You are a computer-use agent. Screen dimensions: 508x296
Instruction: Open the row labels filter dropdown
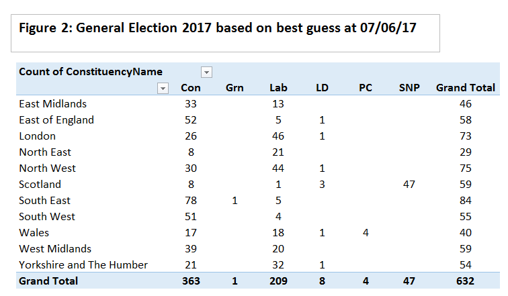(162, 88)
